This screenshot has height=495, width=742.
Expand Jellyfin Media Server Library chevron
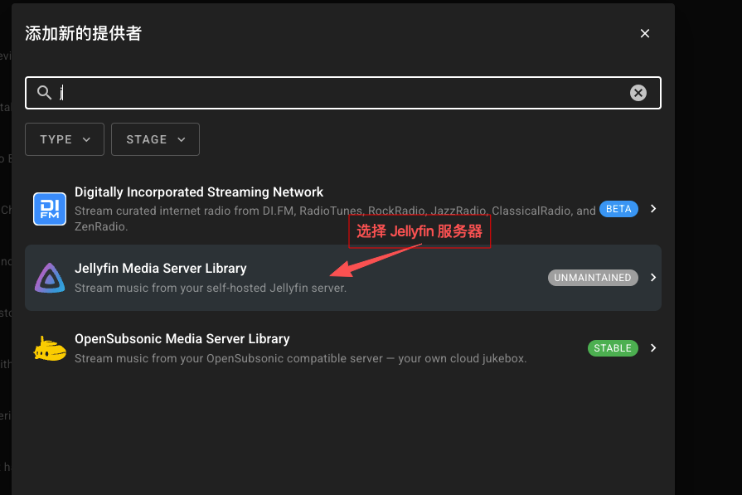[653, 278]
